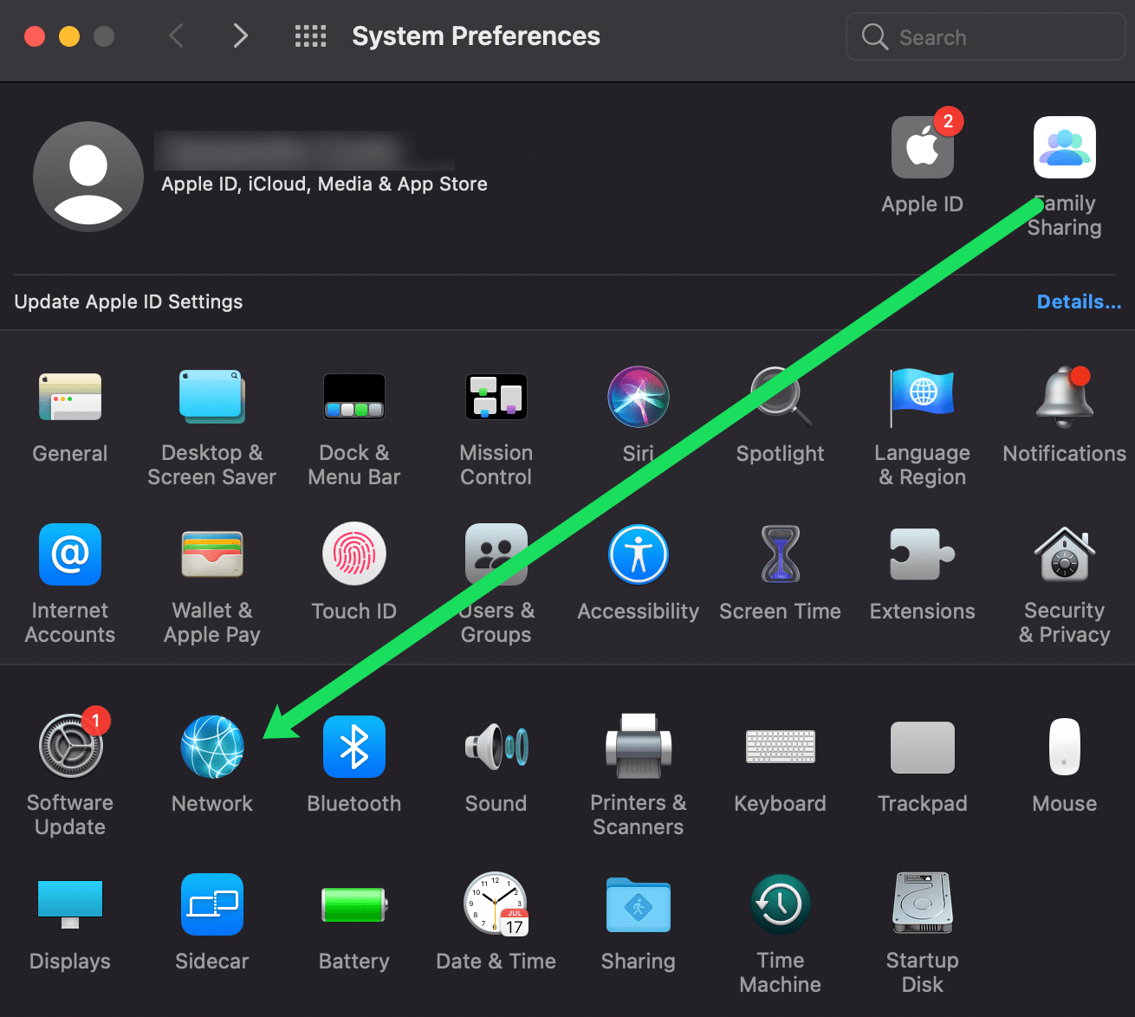The width and height of the screenshot is (1135, 1017).
Task: Click the forward navigation arrow
Action: coord(240,36)
